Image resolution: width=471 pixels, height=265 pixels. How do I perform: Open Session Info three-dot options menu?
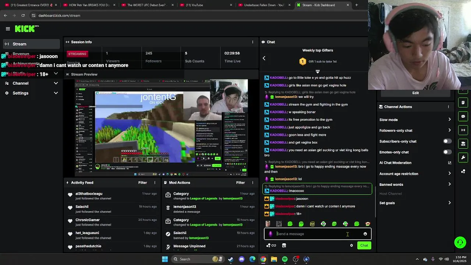[x=252, y=42]
